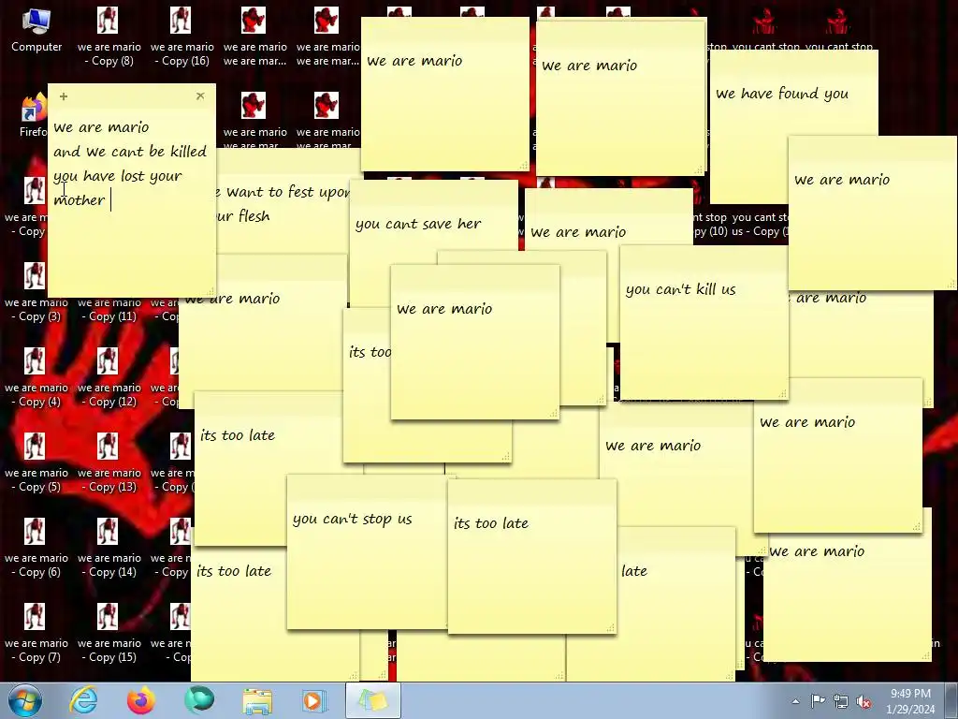Select the 'we are mario - Copy (16)' desktop file
958x719 pixels.
point(182,37)
